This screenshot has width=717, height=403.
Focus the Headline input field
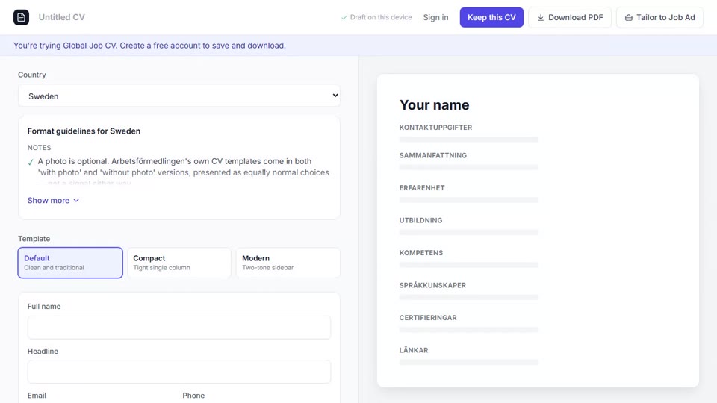pyautogui.click(x=179, y=372)
